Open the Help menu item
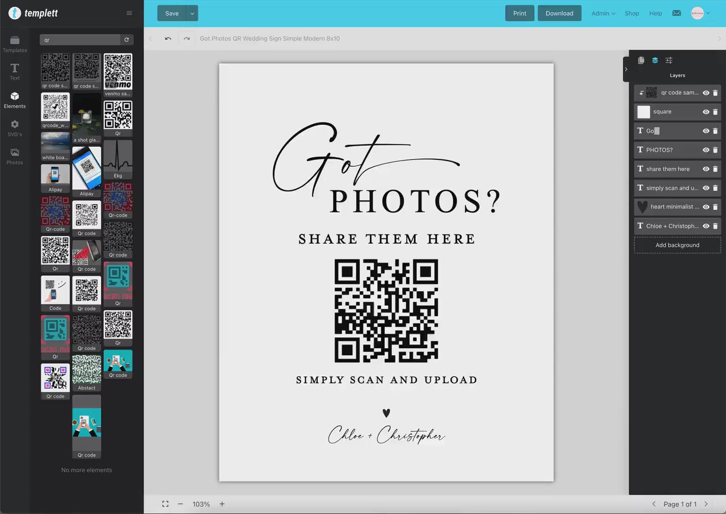The height and width of the screenshot is (514, 726). click(656, 13)
